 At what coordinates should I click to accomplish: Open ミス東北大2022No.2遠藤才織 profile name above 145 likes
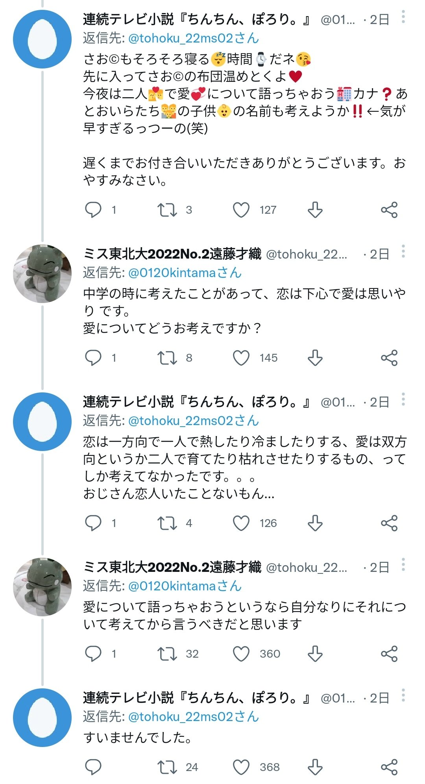(x=172, y=254)
